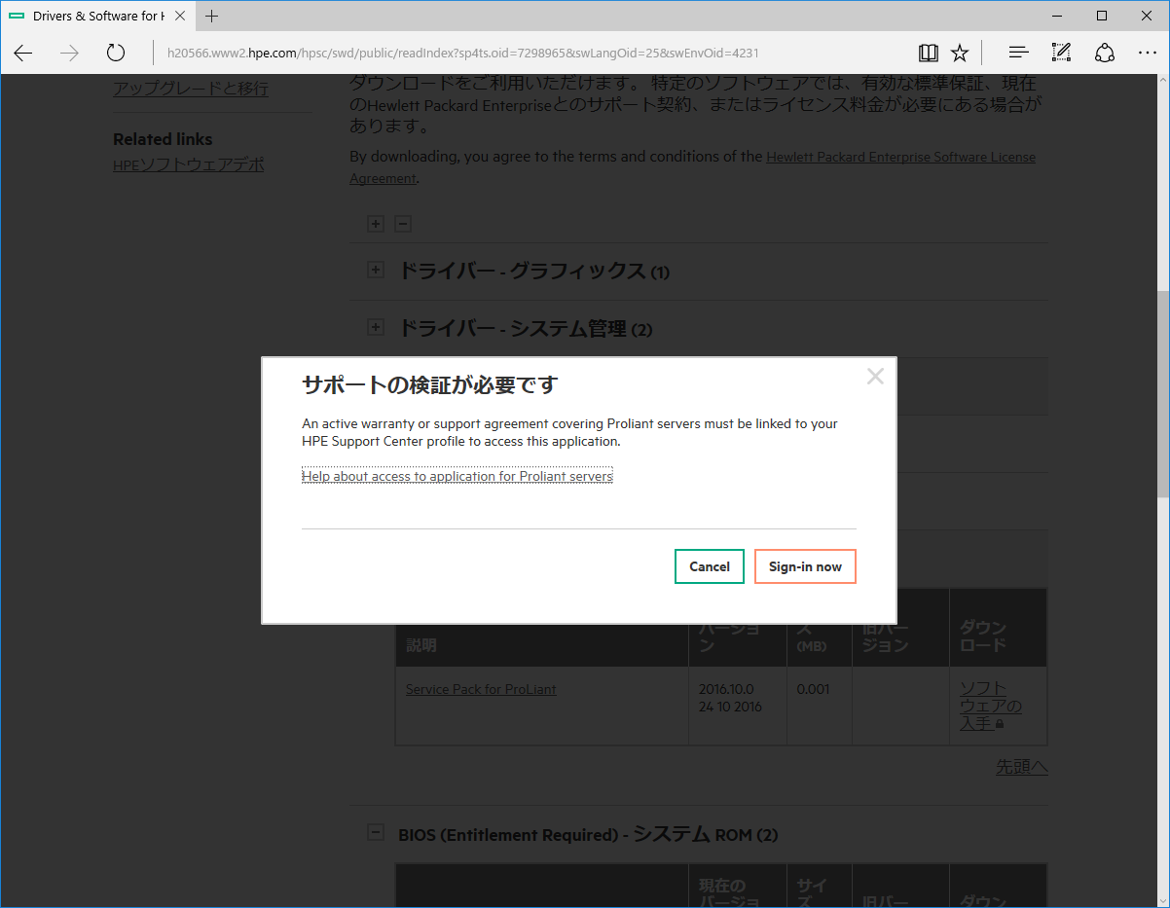Expand all driver categories with plus icon
1170x908 pixels.
tap(376, 224)
